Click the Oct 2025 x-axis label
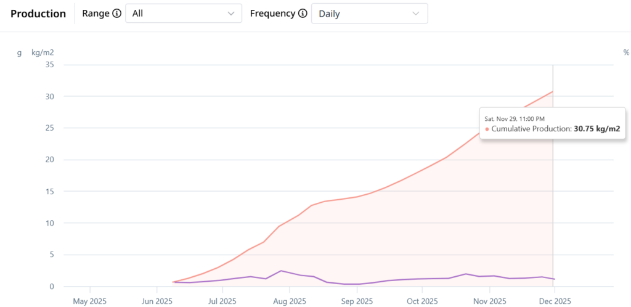This screenshot has width=631, height=307. click(x=423, y=301)
